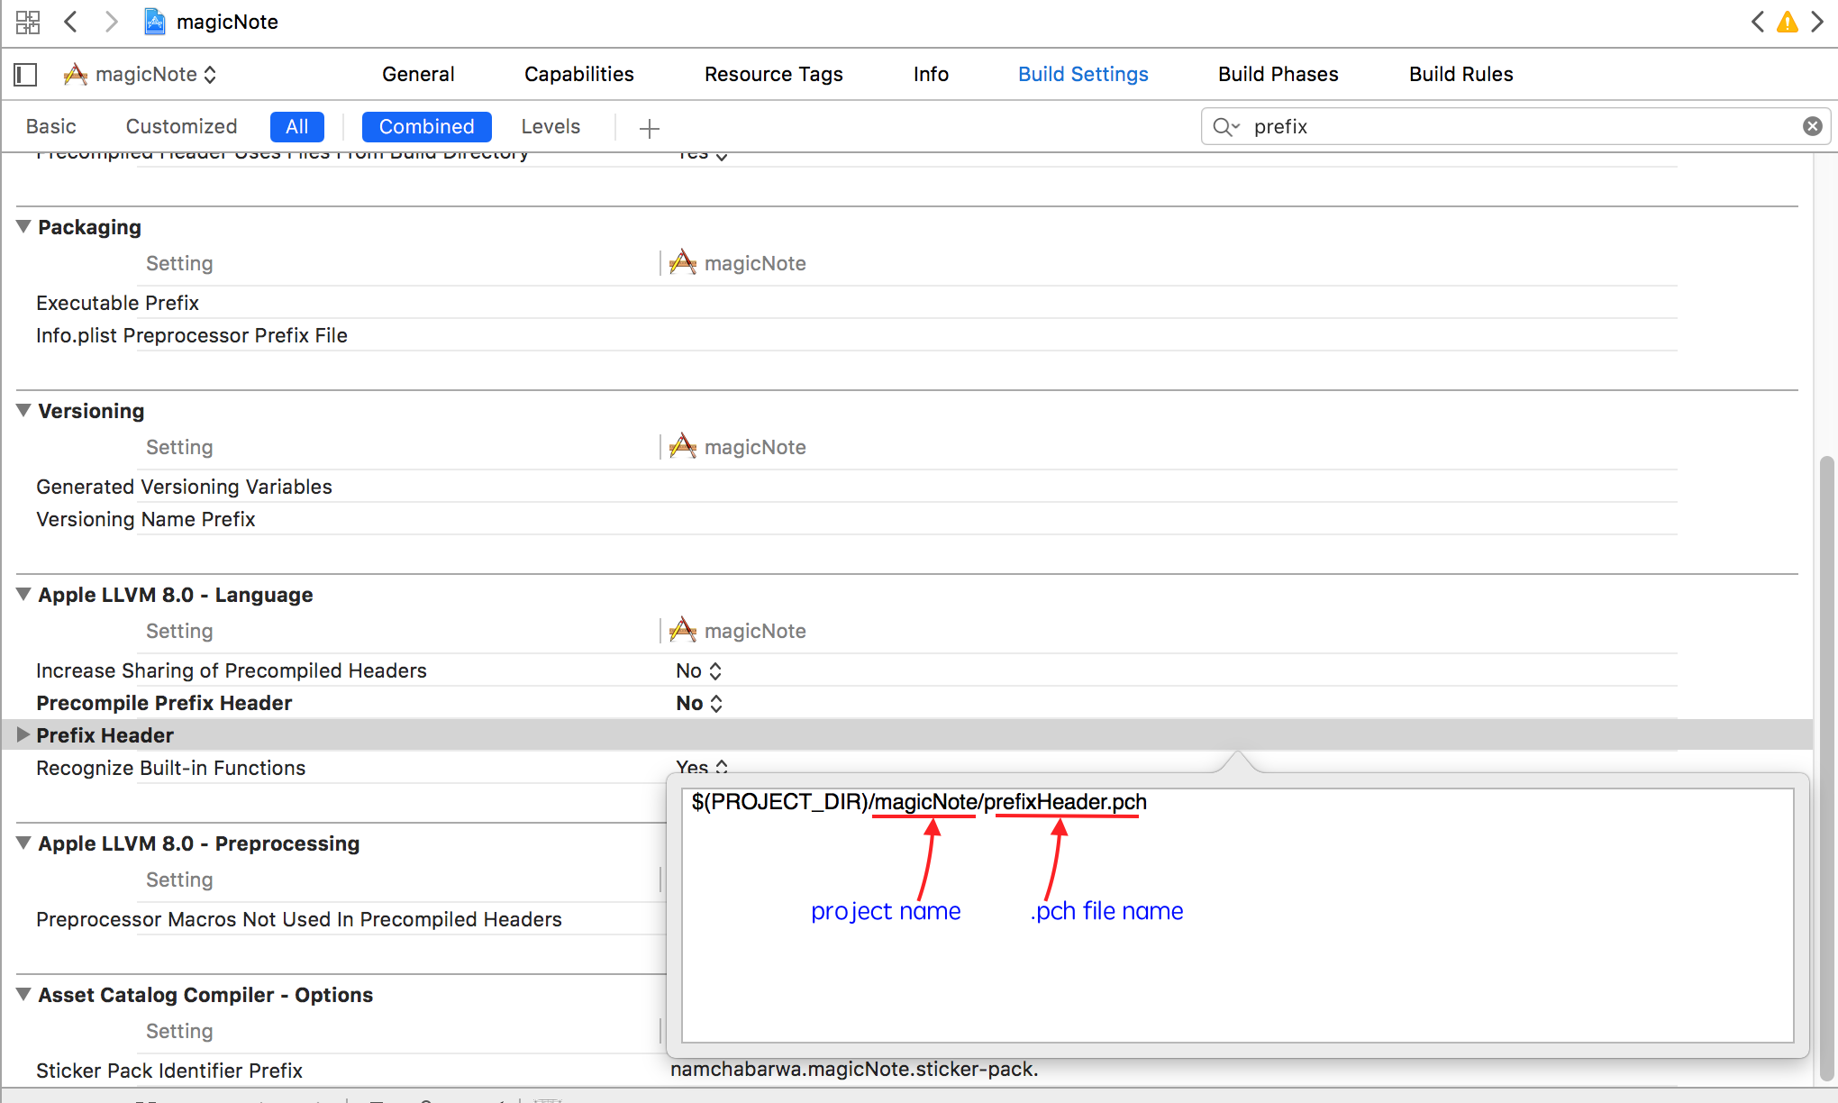The height and width of the screenshot is (1103, 1838).
Task: Click the related items grid icon
Action: tap(27, 22)
